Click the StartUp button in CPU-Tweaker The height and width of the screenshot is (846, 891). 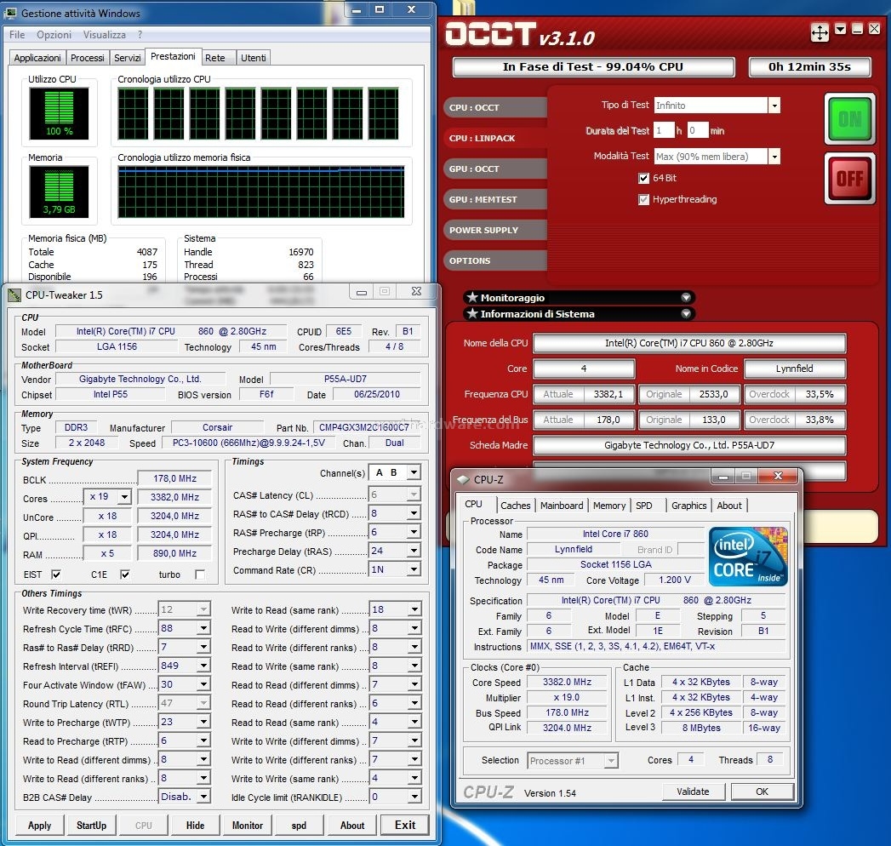[x=92, y=825]
